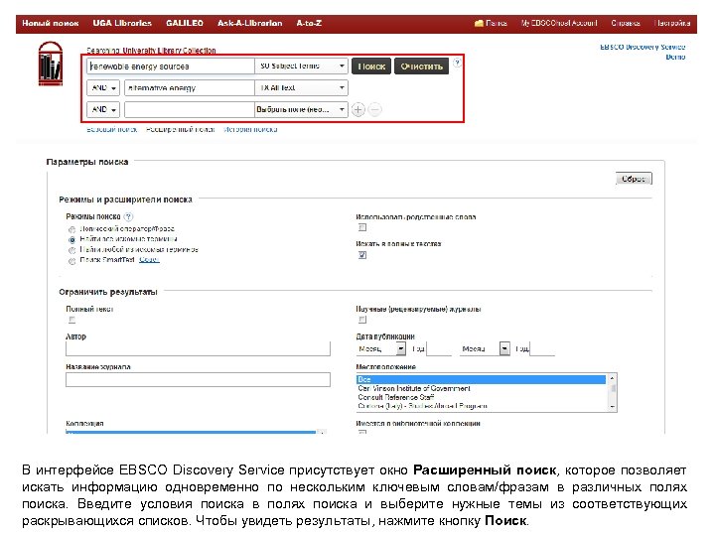Viewport: 715px width, 536px height.
Task: Click the location list scrollbar down arrow
Action: pos(613,407)
